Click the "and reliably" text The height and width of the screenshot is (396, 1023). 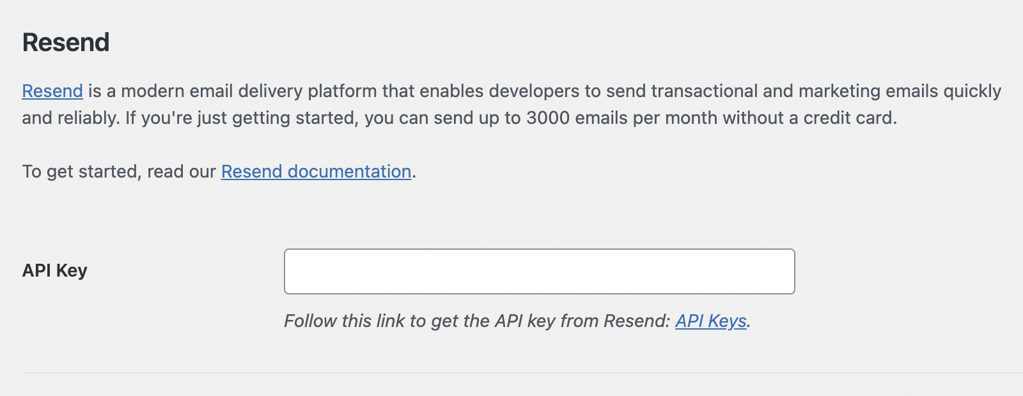[70, 118]
